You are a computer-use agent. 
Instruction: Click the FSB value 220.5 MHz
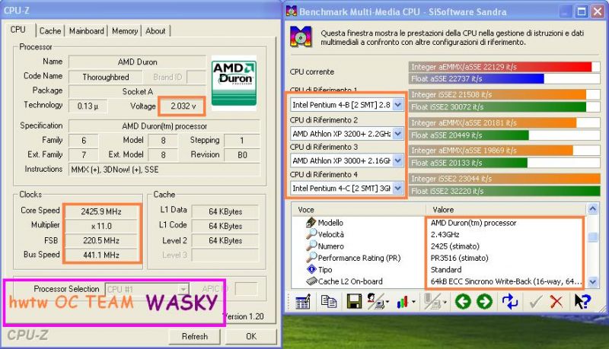[101, 240]
